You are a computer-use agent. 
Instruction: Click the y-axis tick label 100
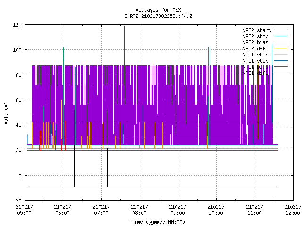pos(17,50)
